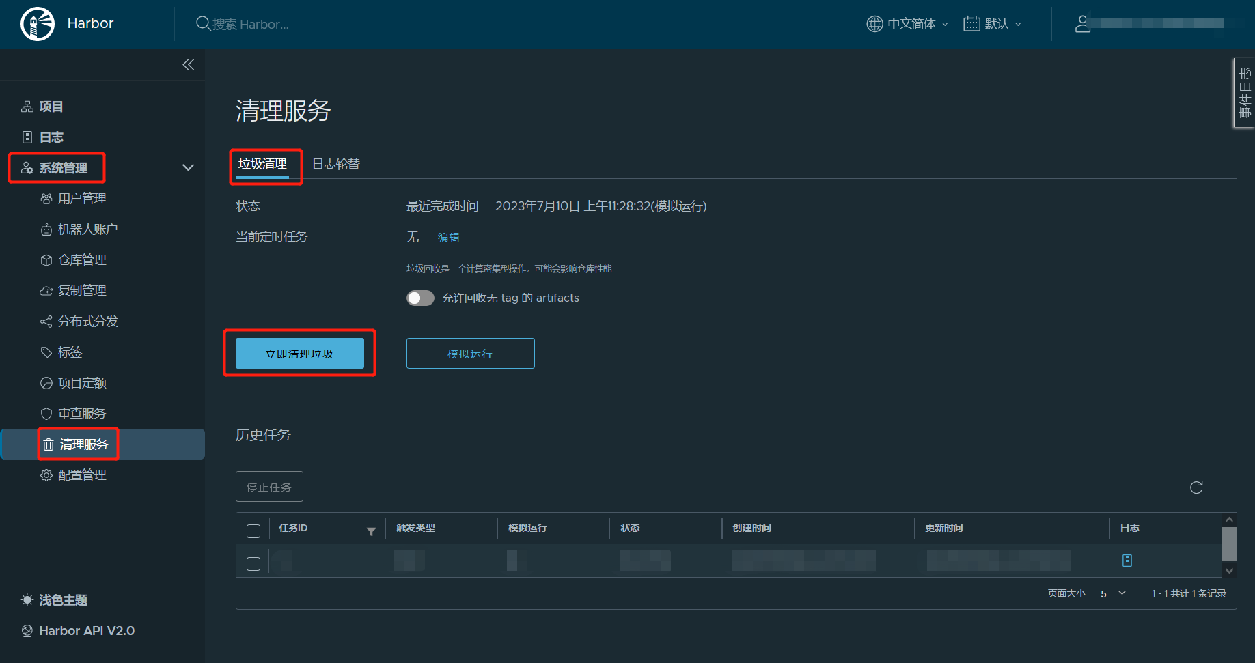Screen dimensions: 1255x663
Task: Click the 模拟运行 button
Action: [x=471, y=354]
